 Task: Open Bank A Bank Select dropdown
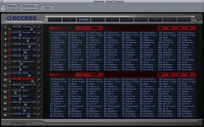click(89, 28)
